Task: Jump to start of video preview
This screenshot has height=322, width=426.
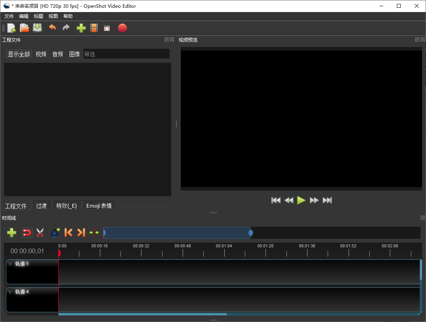Action: (276, 200)
